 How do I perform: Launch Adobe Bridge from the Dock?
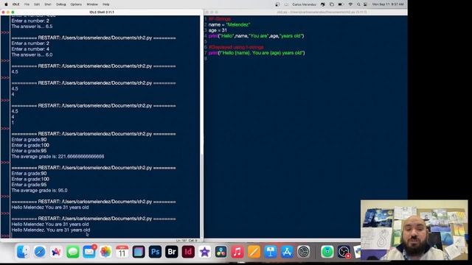[172, 252]
